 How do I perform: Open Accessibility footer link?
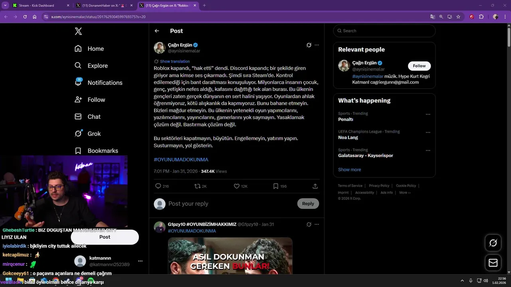click(x=364, y=193)
